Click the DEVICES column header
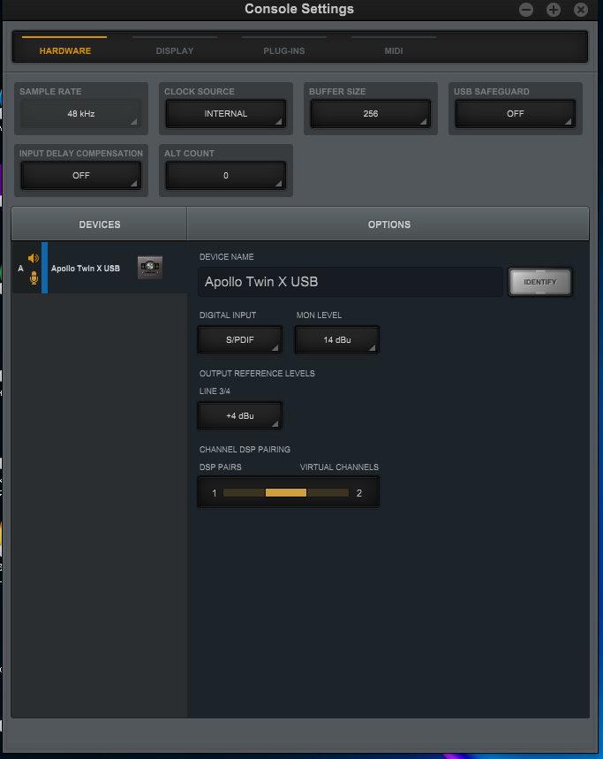 coord(99,224)
